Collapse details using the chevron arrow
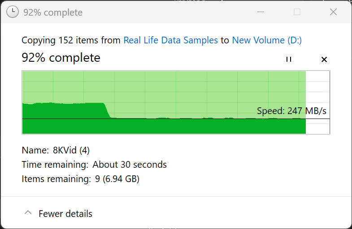 28,213
